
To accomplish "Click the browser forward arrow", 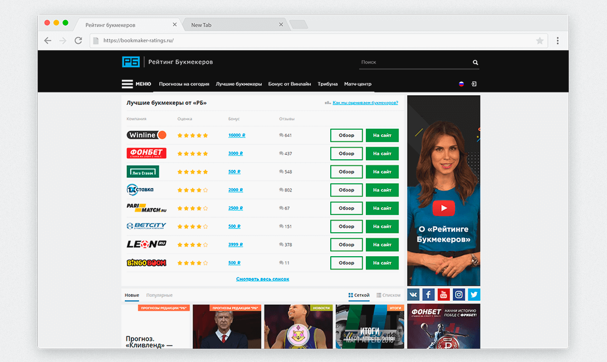I will 63,41.
